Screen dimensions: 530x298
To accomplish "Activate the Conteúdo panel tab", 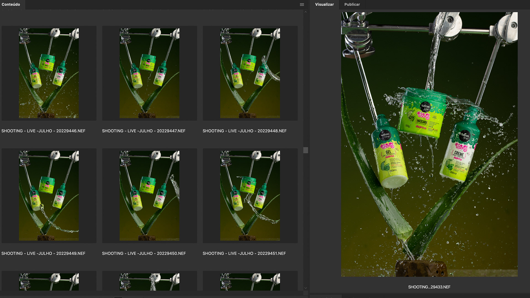I will pyautogui.click(x=11, y=4).
